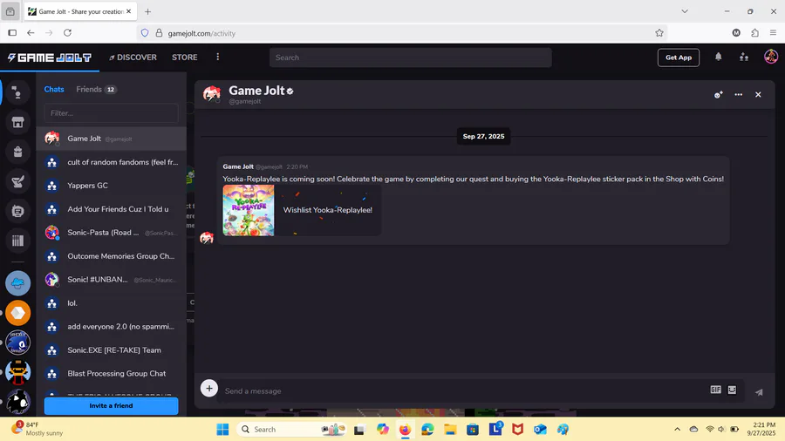Open the backpack sidebar icon
This screenshot has width=785, height=441.
[x=17, y=152]
